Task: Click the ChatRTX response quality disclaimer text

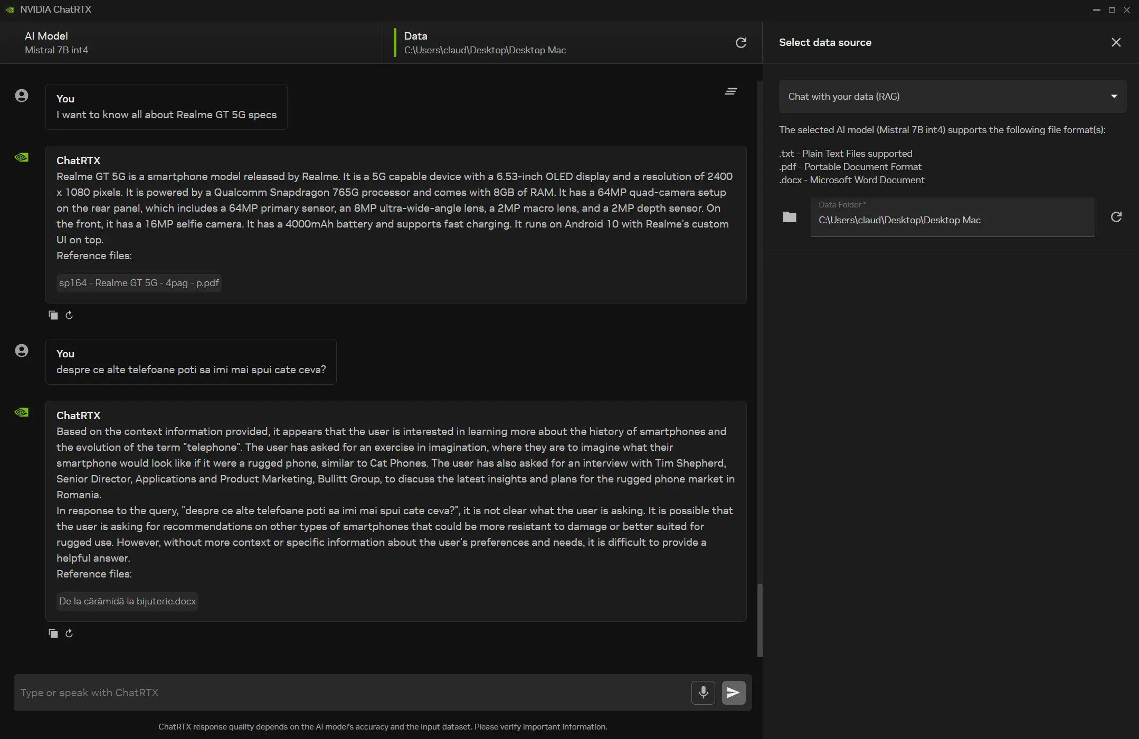Action: (x=383, y=727)
